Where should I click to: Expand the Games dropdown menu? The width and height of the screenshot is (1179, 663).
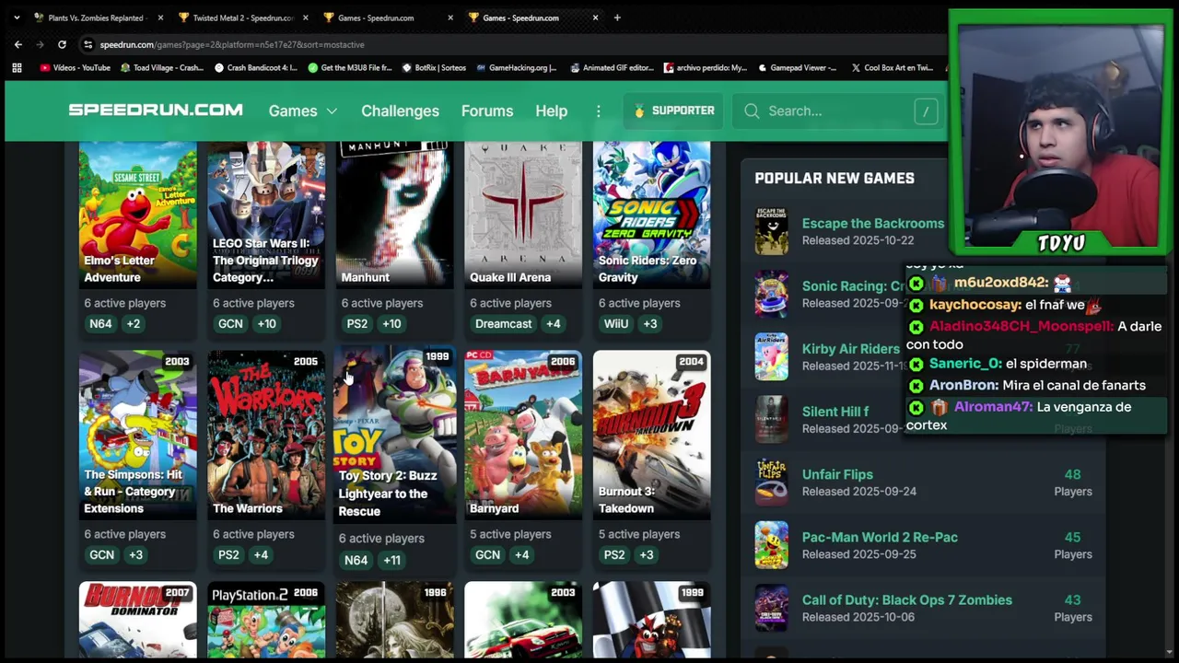tap(303, 110)
